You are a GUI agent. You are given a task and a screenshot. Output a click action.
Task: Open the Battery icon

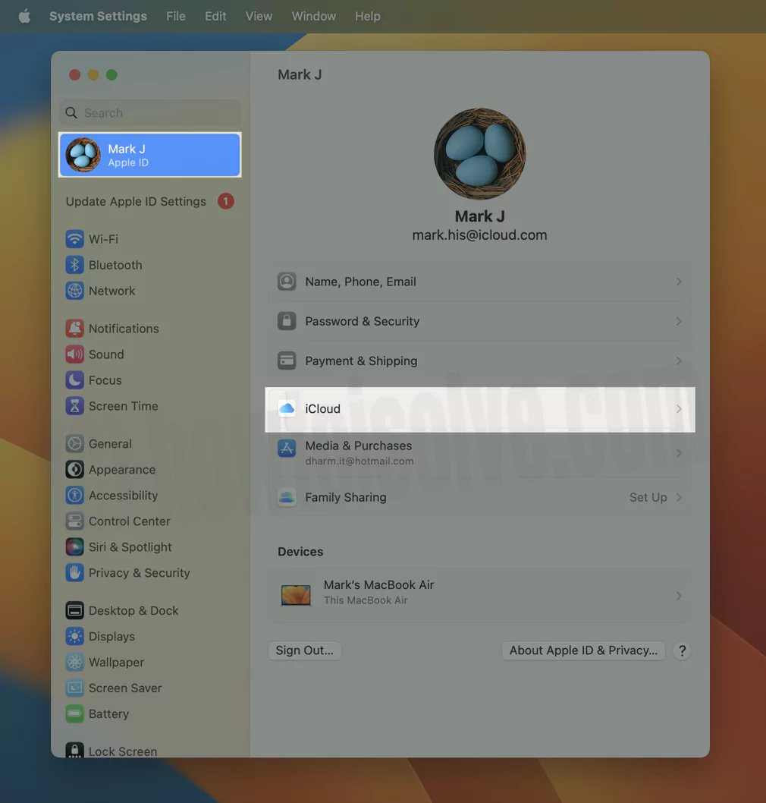tap(75, 713)
